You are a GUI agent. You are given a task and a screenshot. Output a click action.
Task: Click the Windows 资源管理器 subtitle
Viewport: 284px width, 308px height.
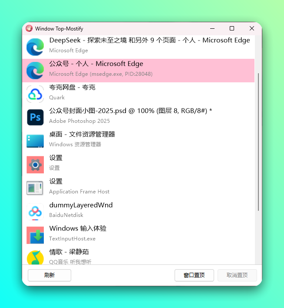[x=75, y=145]
